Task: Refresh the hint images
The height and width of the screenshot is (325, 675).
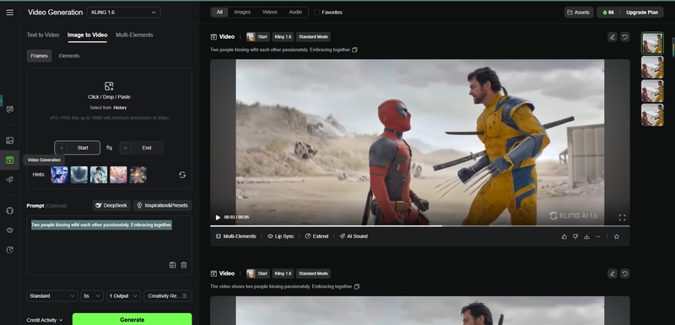Action: [182, 175]
